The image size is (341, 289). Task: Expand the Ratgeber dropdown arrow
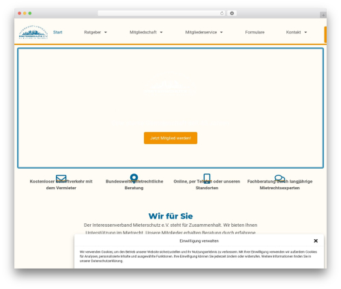106,32
